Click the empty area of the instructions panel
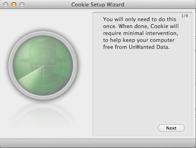The image size is (196, 148). coord(142,87)
